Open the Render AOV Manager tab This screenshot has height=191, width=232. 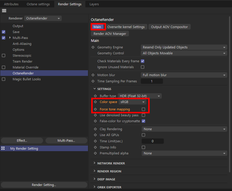(110, 34)
